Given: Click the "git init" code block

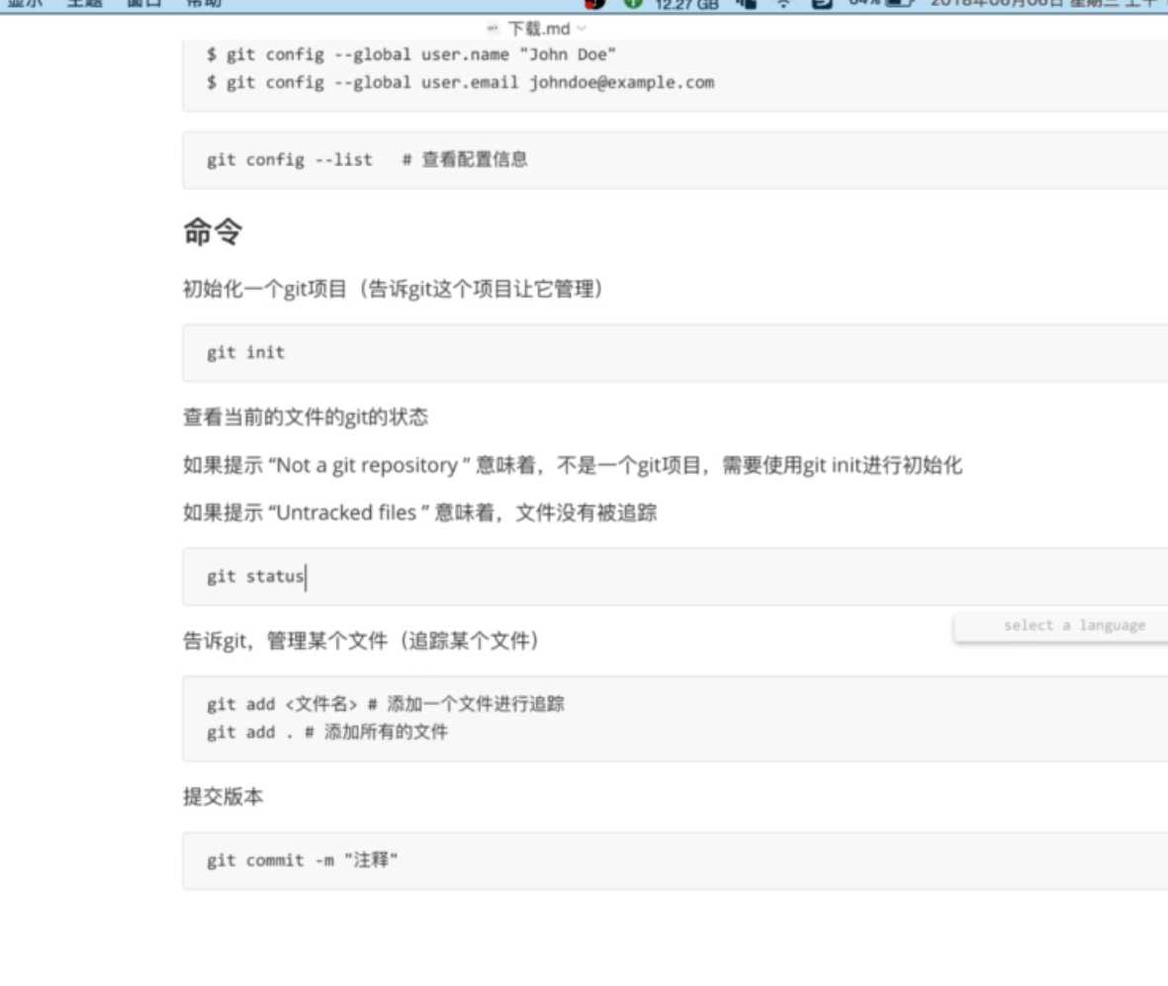Looking at the screenshot, I should tap(674, 352).
